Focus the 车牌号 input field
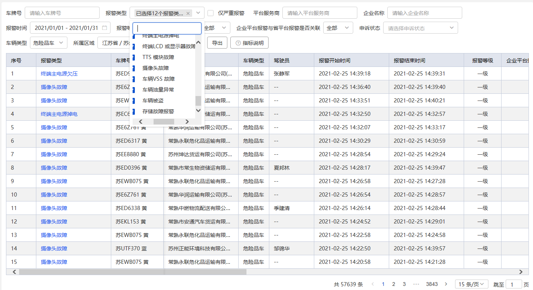The image size is (533, 290). [x=62, y=13]
